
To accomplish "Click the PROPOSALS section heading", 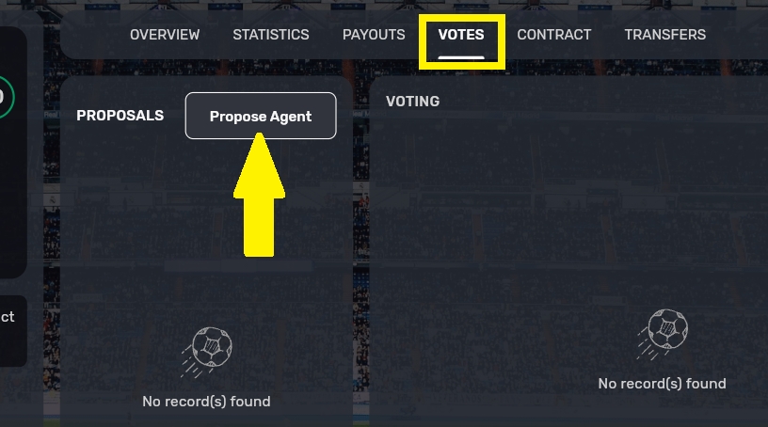I will 120,116.
